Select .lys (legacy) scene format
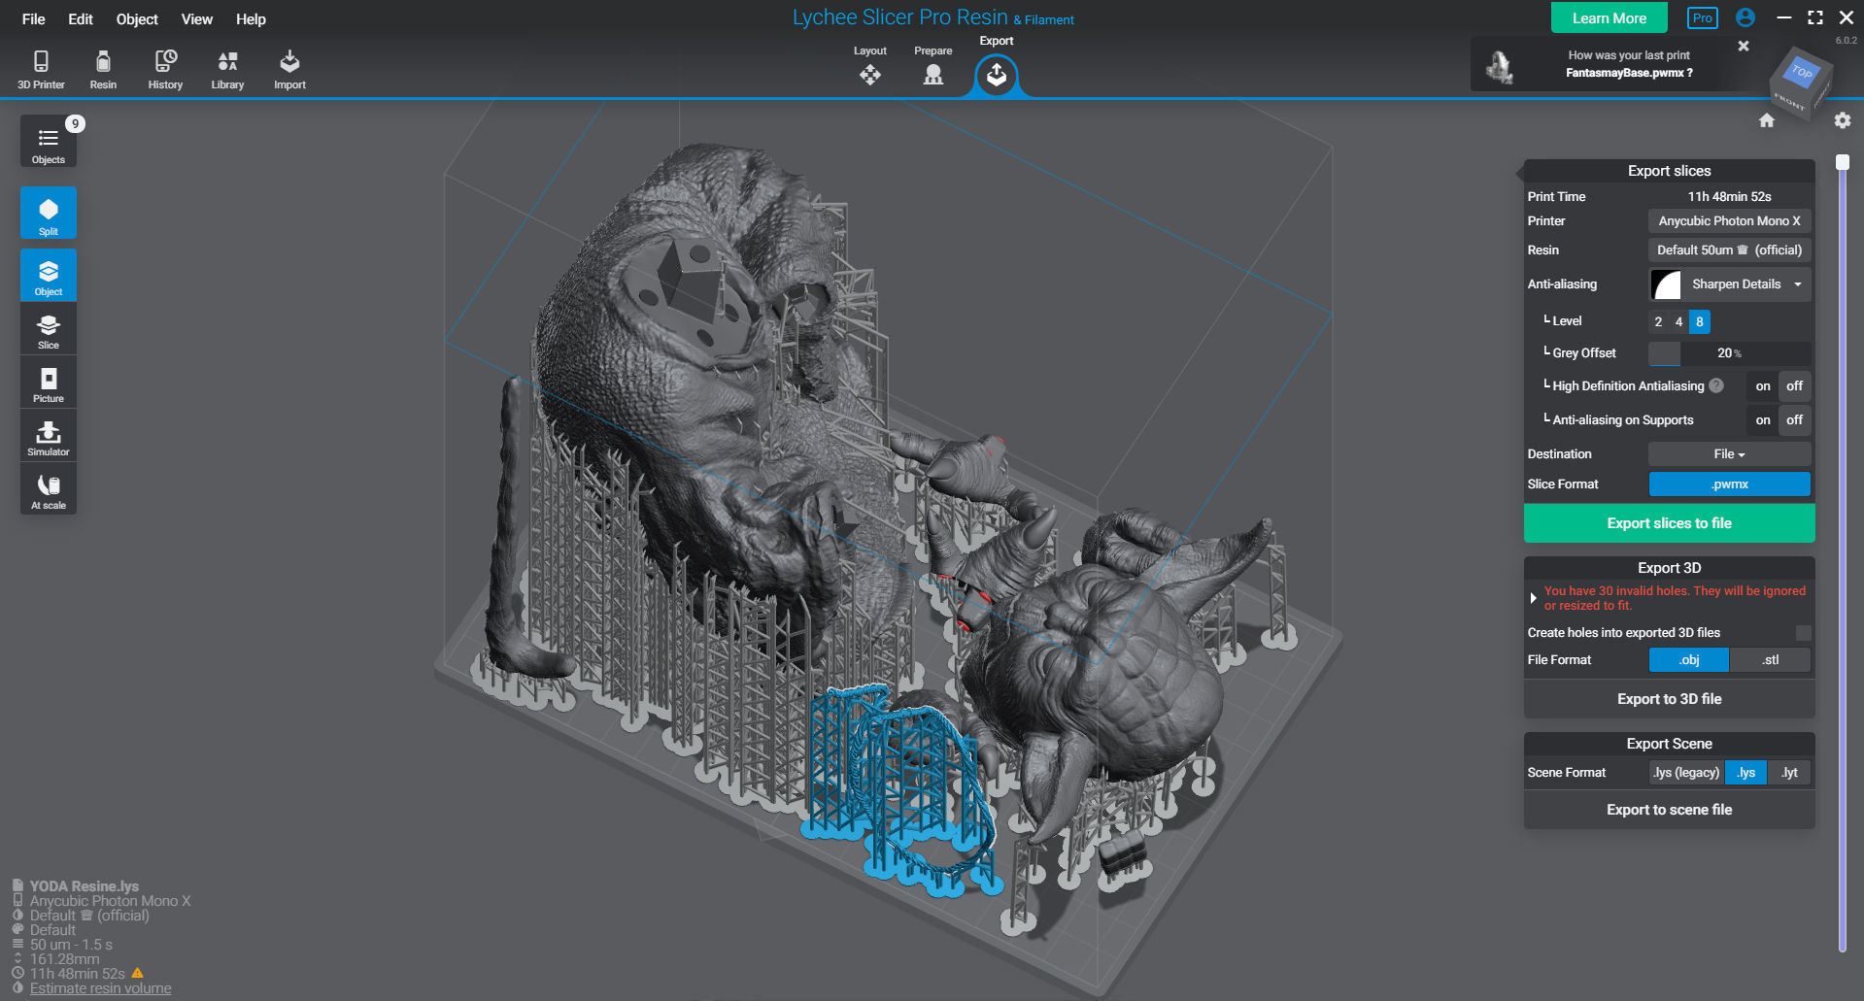1864x1001 pixels. click(x=1686, y=773)
